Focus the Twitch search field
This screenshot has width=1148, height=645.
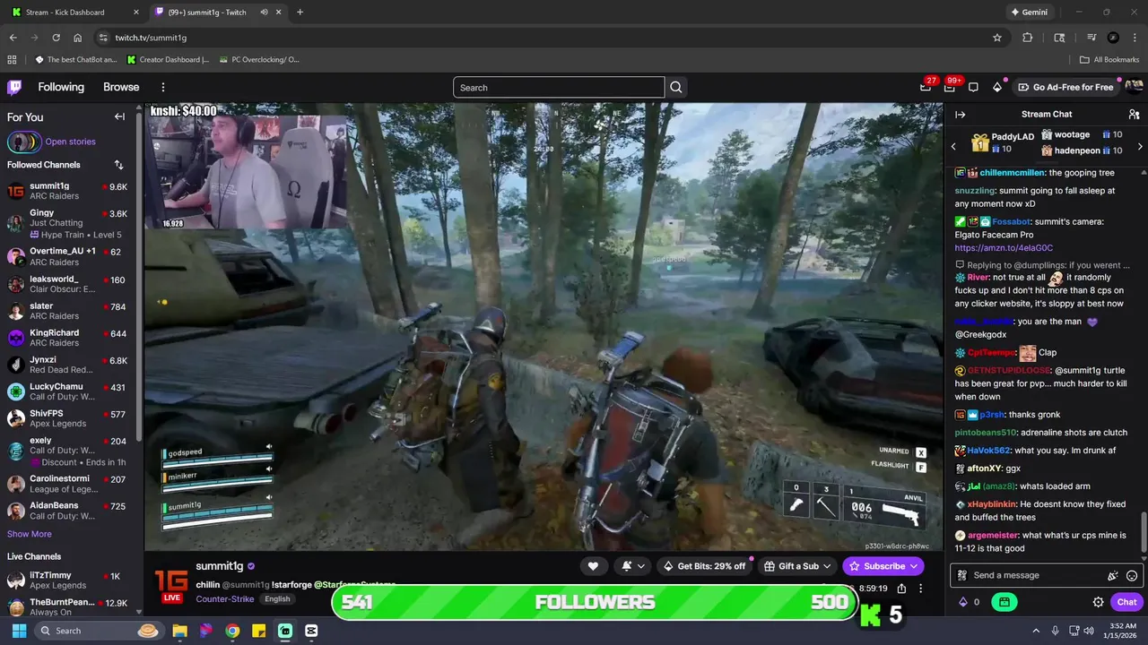click(559, 87)
